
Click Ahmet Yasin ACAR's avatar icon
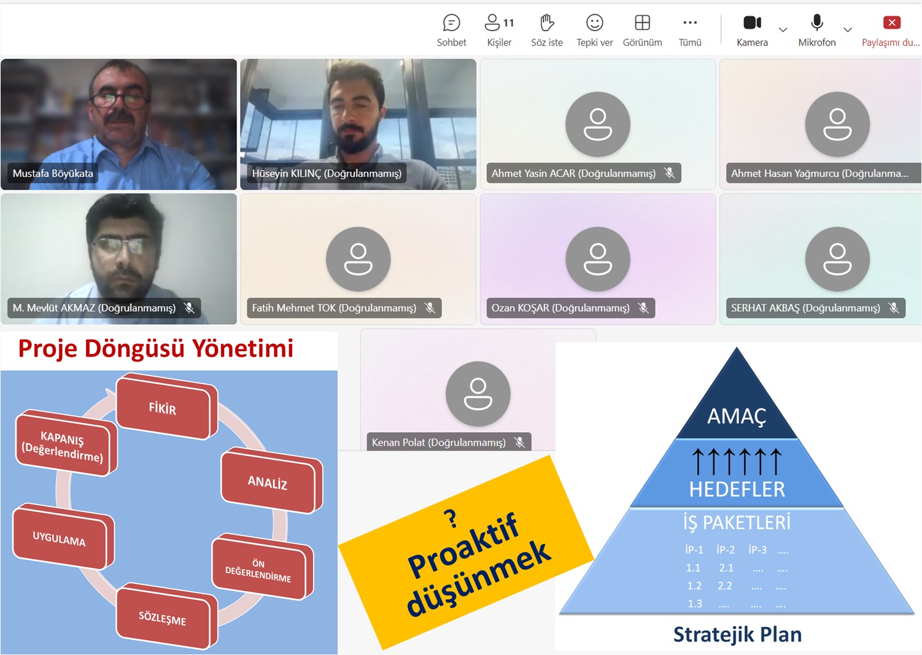(x=597, y=124)
